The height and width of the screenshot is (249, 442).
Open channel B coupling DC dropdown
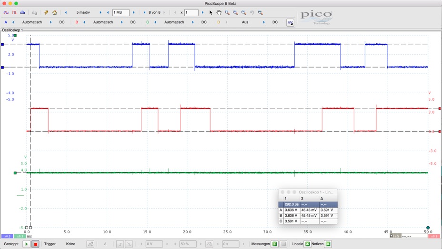[133, 22]
